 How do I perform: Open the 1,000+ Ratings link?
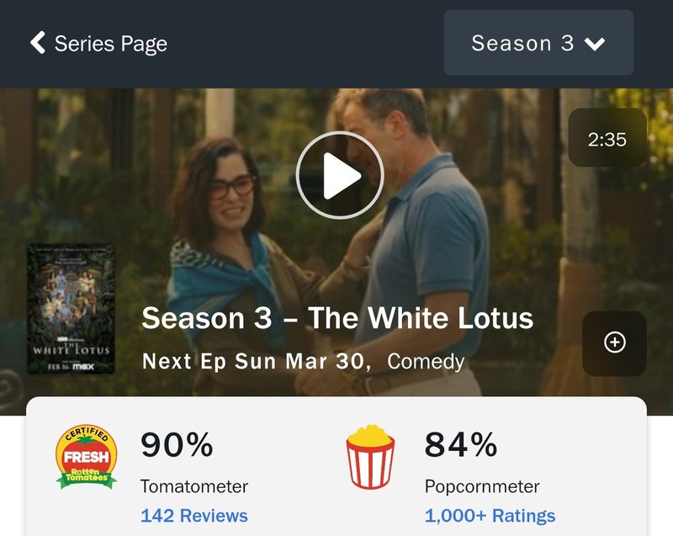coord(490,516)
